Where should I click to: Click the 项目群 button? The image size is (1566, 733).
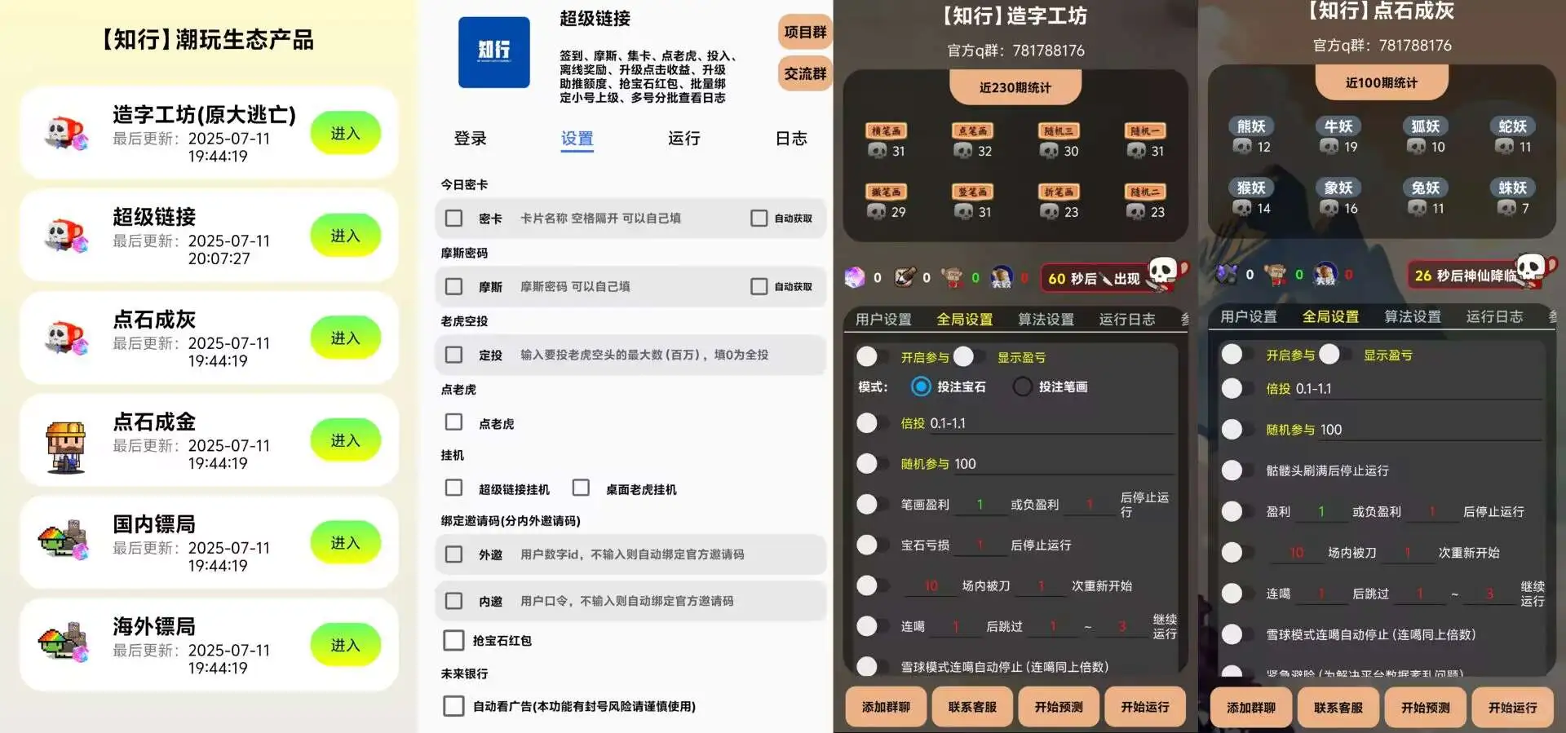[805, 32]
